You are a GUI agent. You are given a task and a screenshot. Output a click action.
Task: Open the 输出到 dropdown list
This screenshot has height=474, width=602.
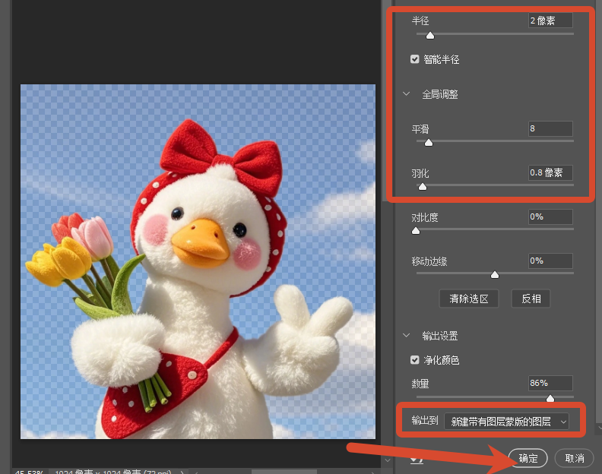pos(506,422)
